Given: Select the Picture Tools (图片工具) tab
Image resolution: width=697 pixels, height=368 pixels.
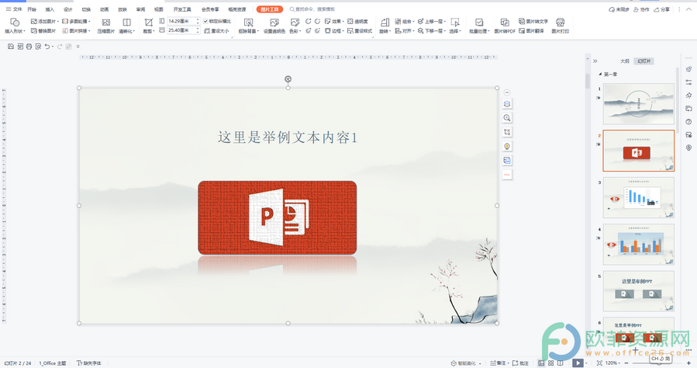Looking at the screenshot, I should coord(270,9).
